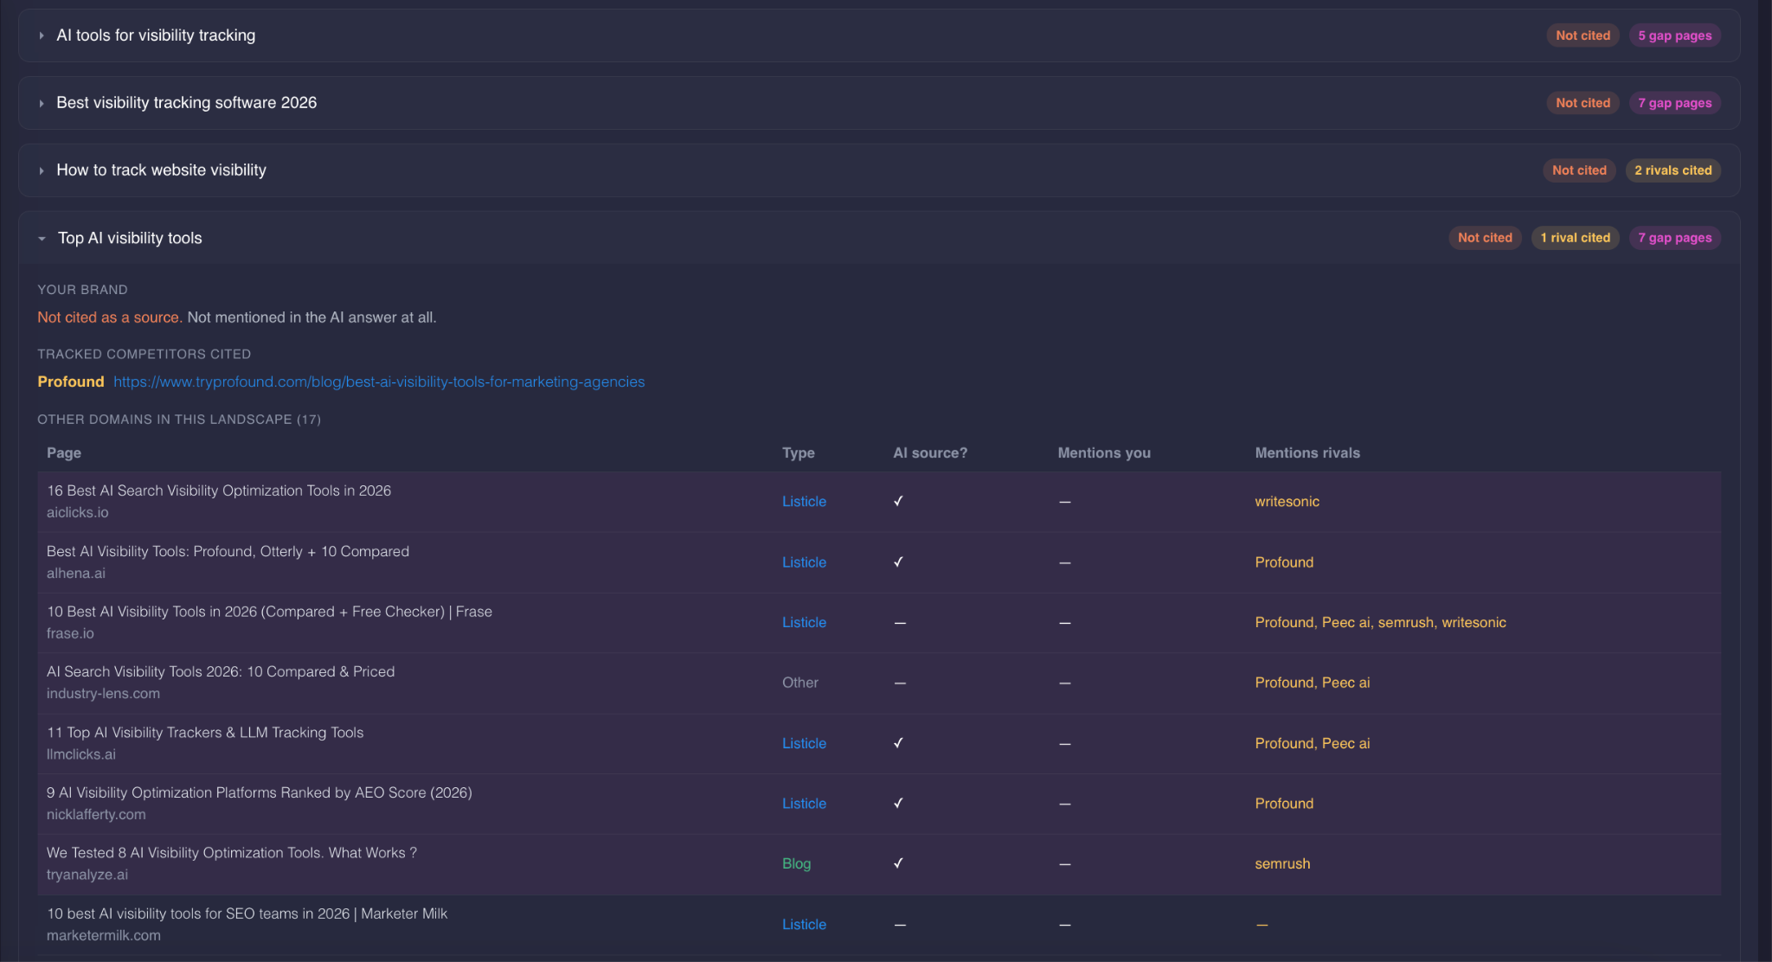Open '16 Best AI Search Visibility Optimization Tools' page
This screenshot has width=1772, height=962.
(x=219, y=491)
